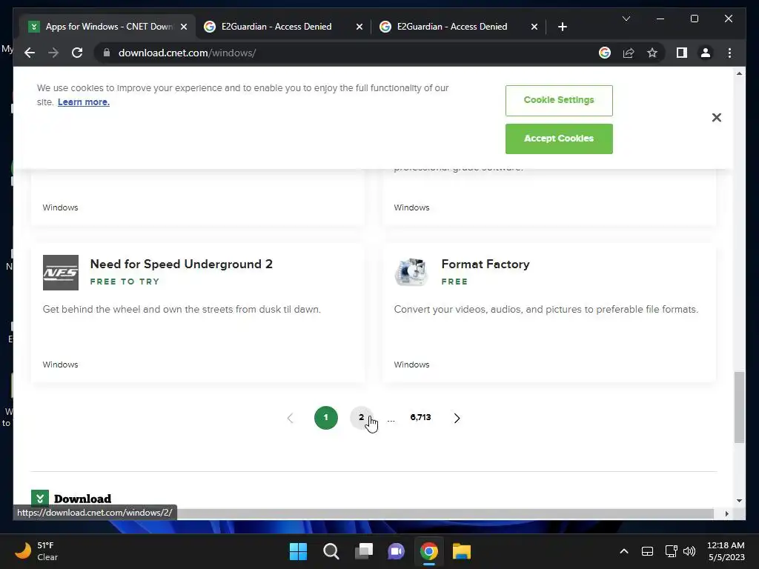Close the first E2Guardian Access Denied tab

tap(359, 27)
